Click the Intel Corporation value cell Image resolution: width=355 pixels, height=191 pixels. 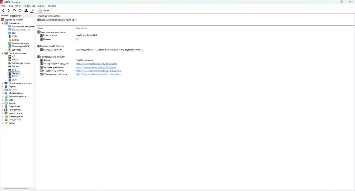tap(85, 60)
